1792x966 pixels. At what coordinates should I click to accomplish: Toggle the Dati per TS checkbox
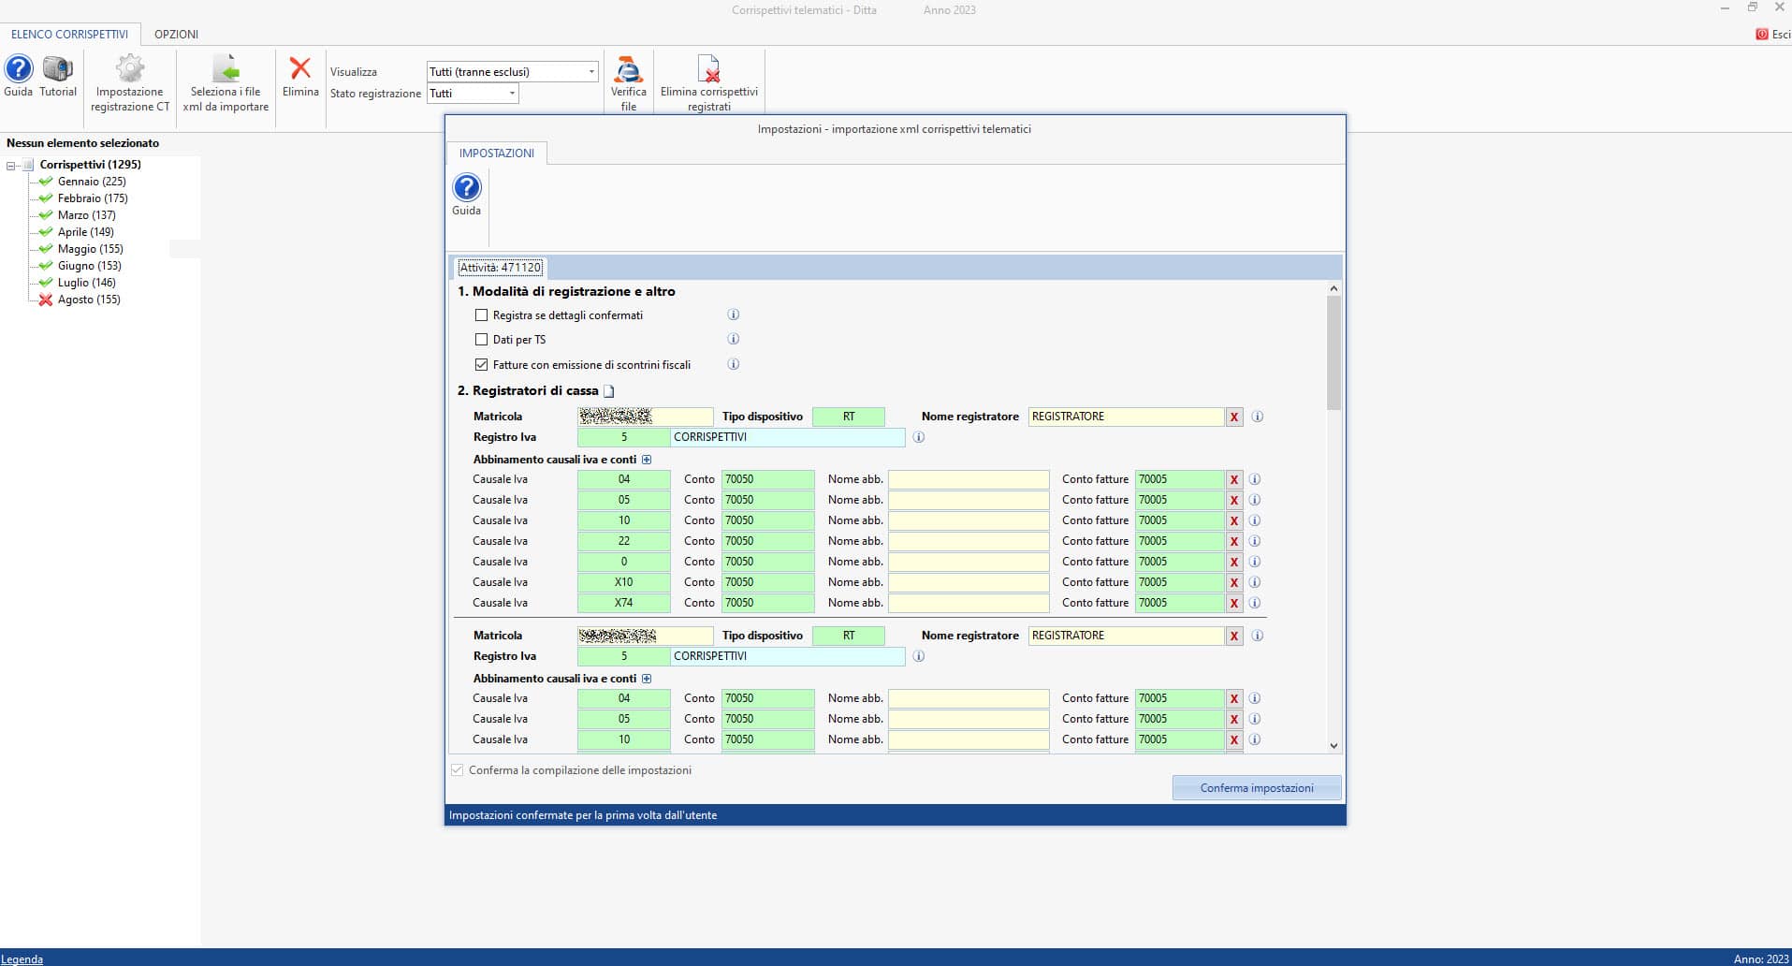[x=482, y=340]
